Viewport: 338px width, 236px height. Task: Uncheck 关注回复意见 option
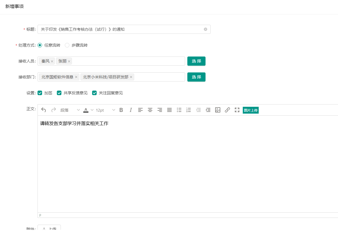coord(94,93)
